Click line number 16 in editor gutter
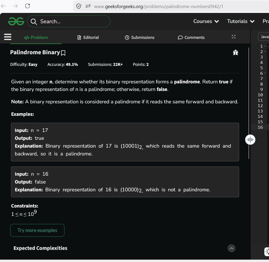 point(260,127)
